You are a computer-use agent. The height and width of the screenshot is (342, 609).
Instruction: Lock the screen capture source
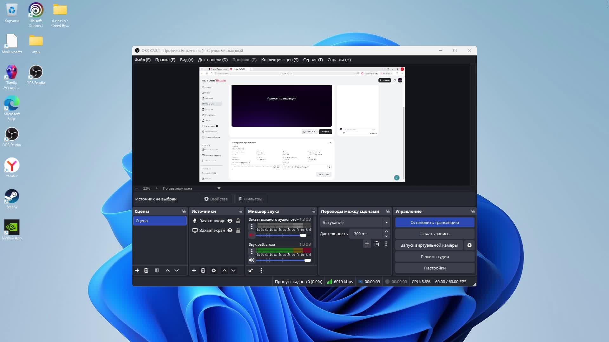pyautogui.click(x=238, y=230)
